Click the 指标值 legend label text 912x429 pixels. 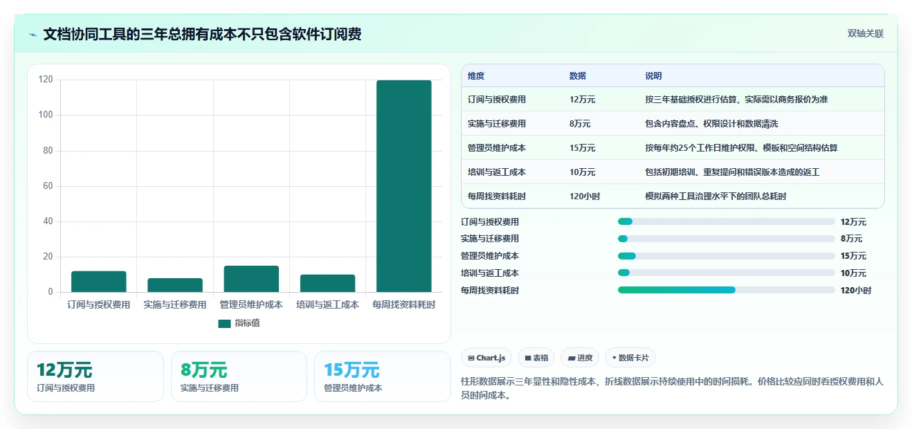(x=247, y=323)
